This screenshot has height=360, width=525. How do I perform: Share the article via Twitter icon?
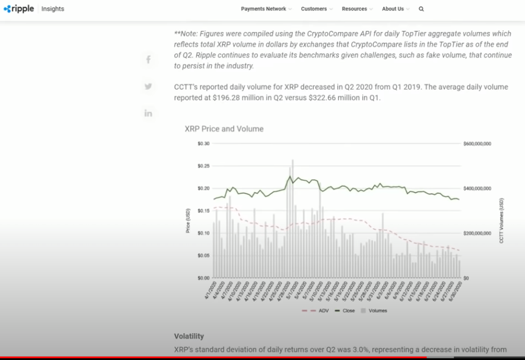pyautogui.click(x=148, y=86)
